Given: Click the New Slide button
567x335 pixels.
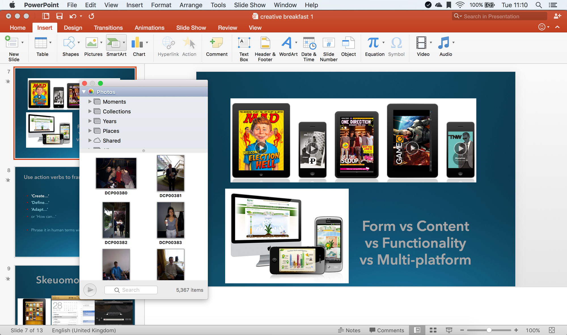Looking at the screenshot, I should click(14, 47).
